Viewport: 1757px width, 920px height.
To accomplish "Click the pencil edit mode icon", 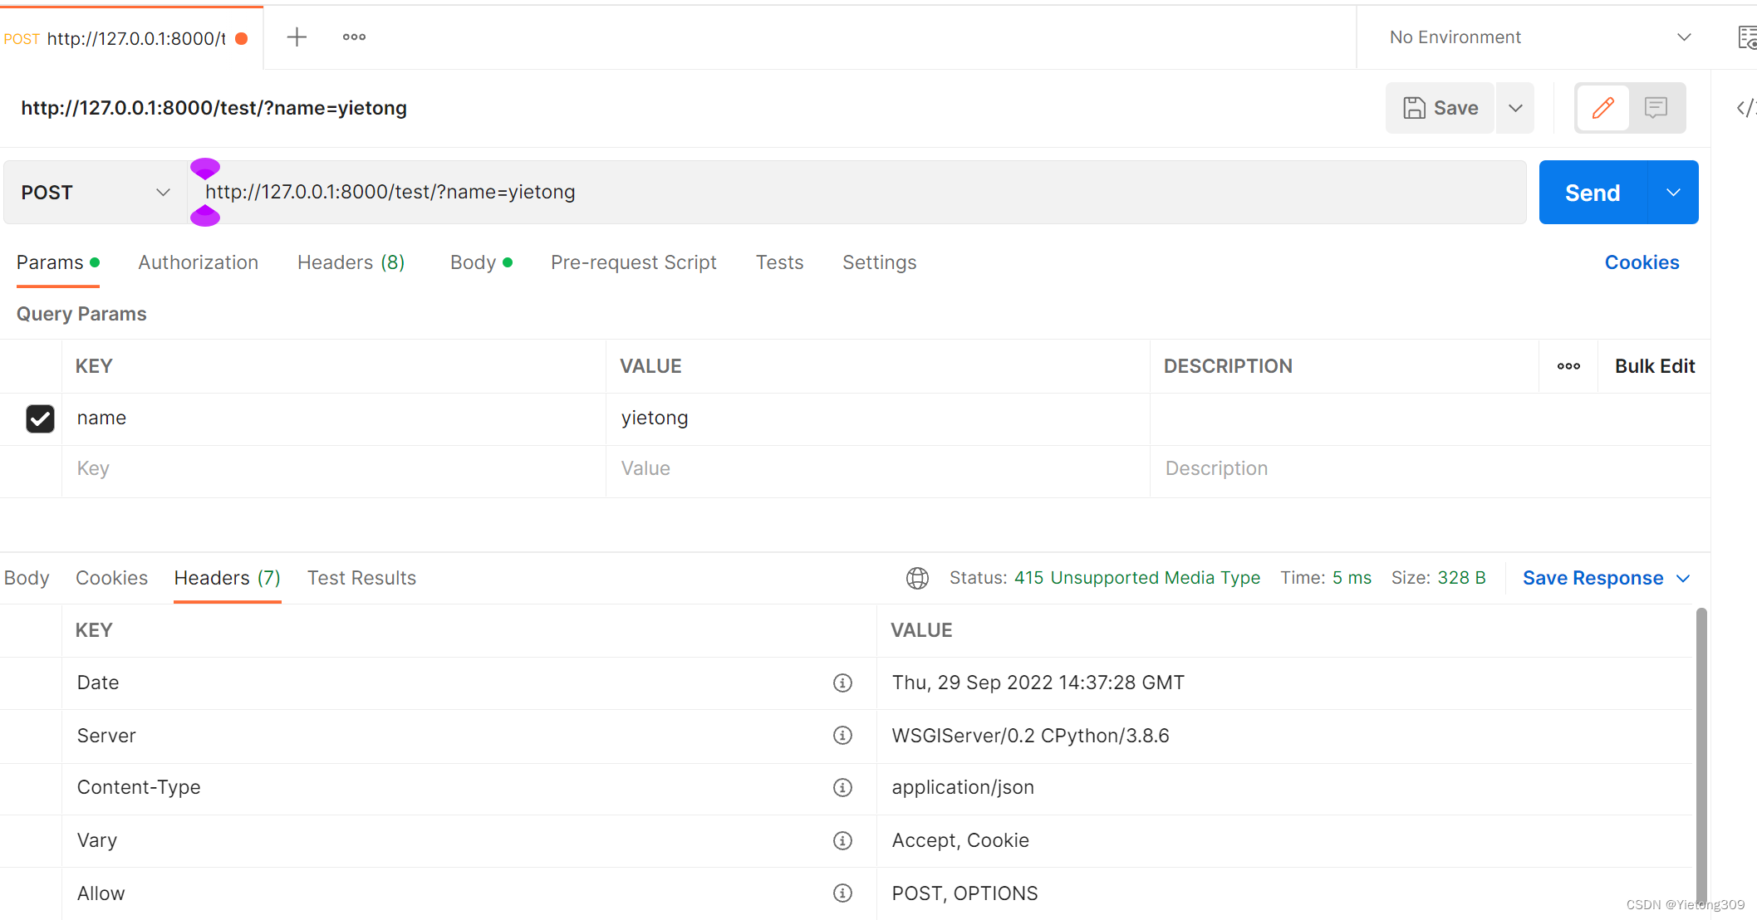I will tap(1602, 108).
